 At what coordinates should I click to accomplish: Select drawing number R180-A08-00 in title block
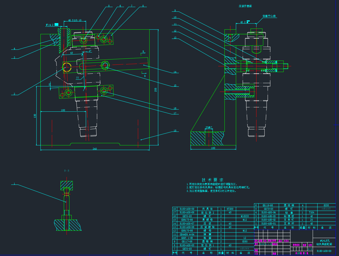pyautogui.click(x=324, y=251)
